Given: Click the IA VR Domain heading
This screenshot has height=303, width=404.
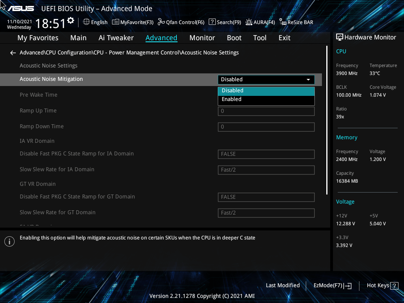Looking at the screenshot, I should click(x=37, y=141).
